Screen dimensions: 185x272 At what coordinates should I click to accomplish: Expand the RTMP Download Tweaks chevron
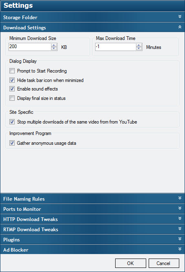click(180, 228)
